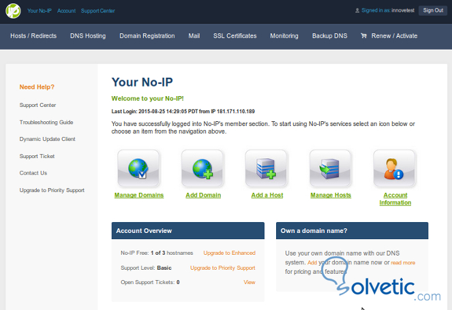Click the No-IP logo icon
452x310 pixels.
13,11
